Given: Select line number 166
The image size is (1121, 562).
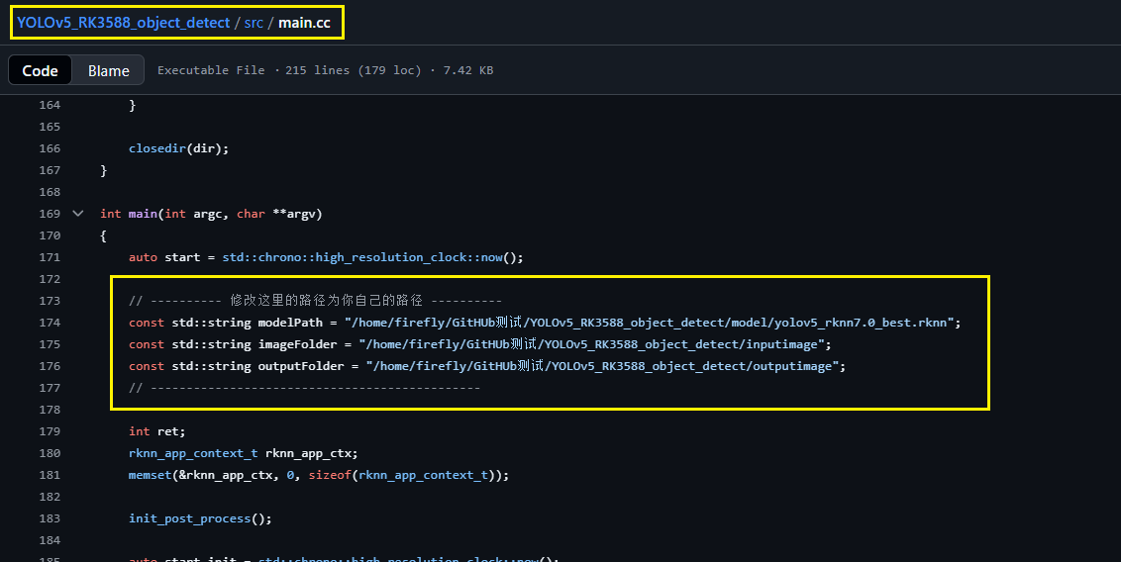Looking at the screenshot, I should coord(50,148).
